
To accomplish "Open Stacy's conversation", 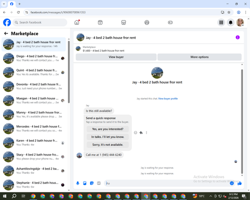I will tap(33, 156).
